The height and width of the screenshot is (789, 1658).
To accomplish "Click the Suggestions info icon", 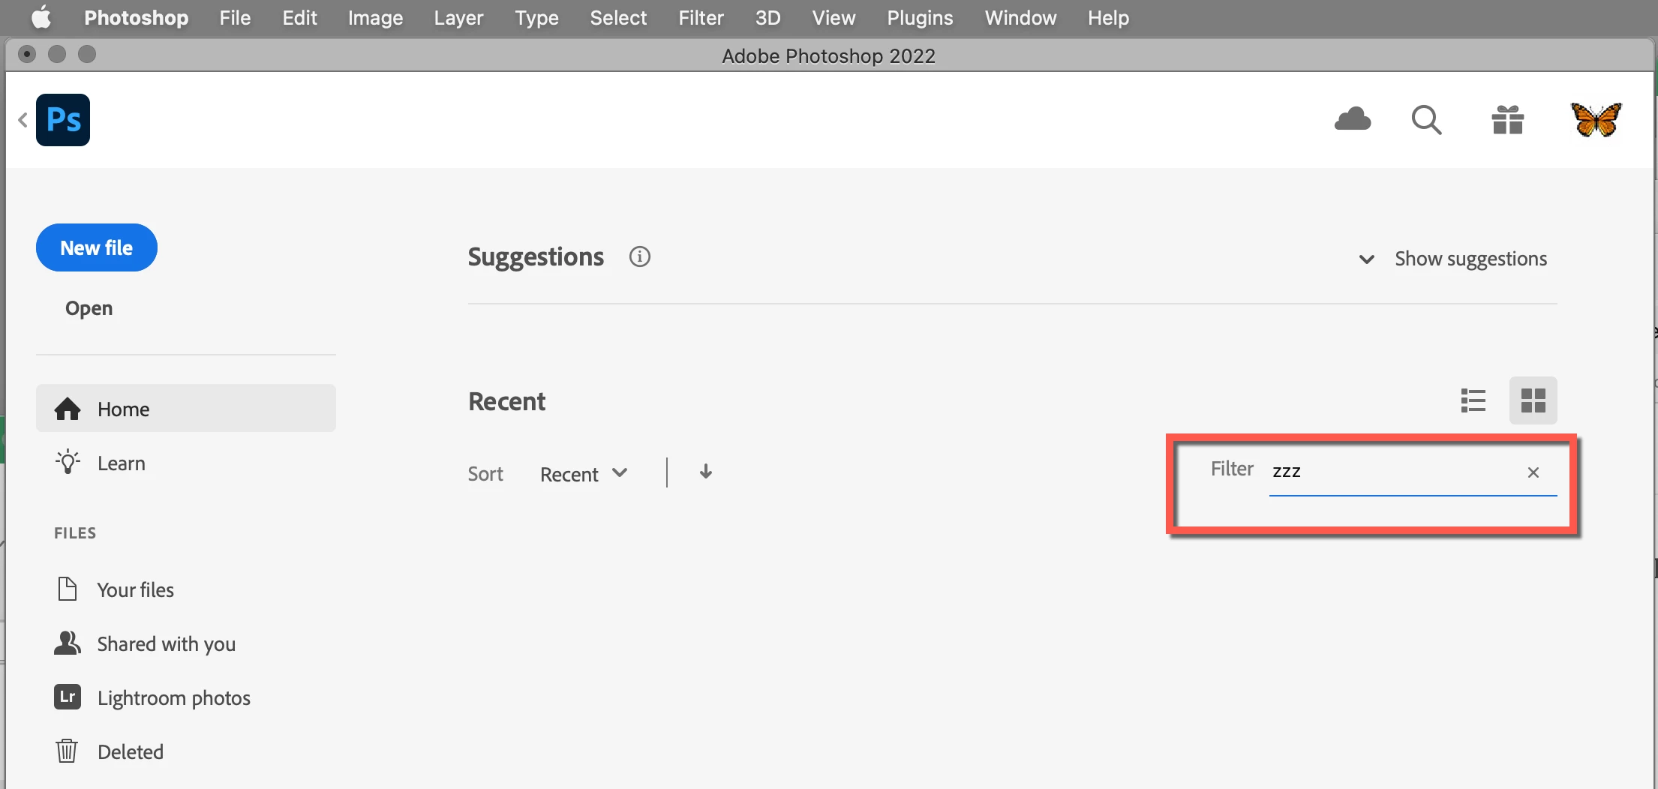I will [639, 256].
